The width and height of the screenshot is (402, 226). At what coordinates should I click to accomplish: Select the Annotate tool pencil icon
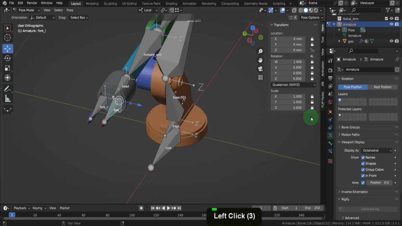coord(7,89)
